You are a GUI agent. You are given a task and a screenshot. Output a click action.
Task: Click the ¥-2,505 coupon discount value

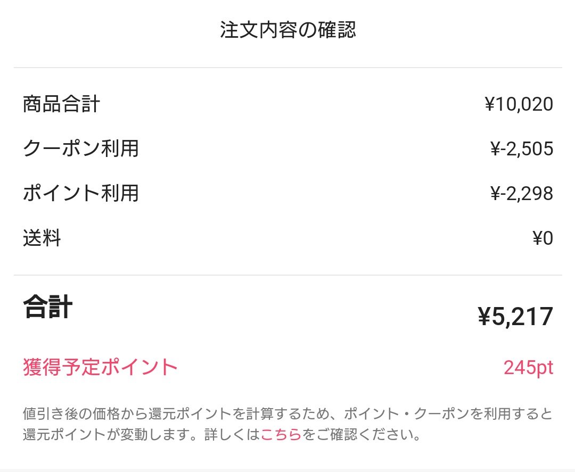pyautogui.click(x=521, y=149)
